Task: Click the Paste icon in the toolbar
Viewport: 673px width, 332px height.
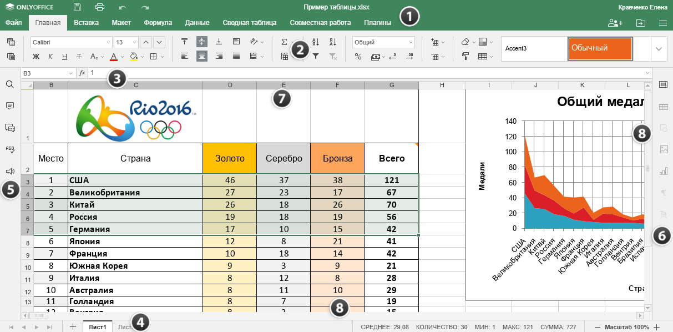Action: [x=11, y=56]
